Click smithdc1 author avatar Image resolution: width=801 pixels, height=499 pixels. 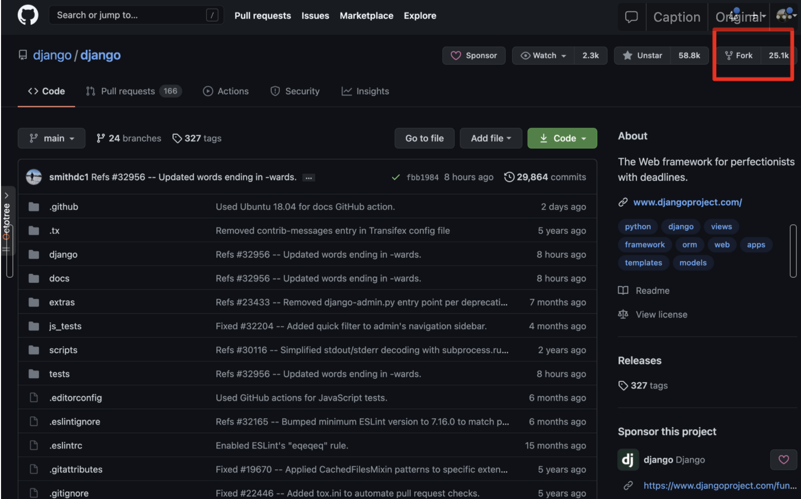34,177
